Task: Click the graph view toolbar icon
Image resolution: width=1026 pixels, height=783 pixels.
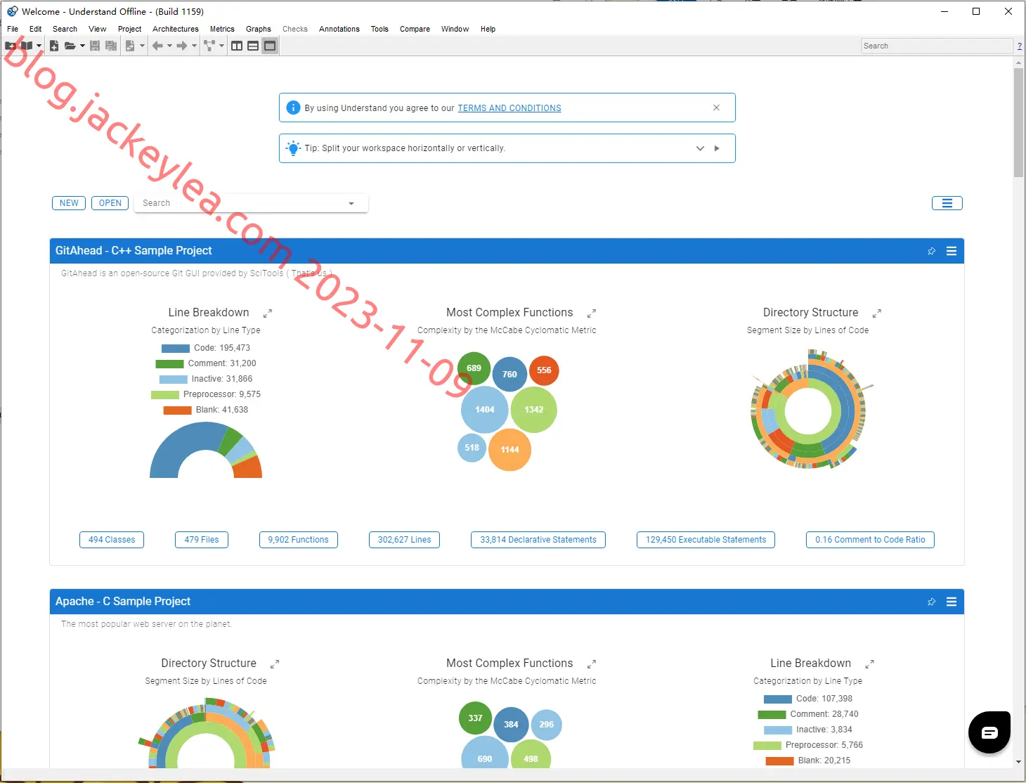Action: click(x=209, y=46)
